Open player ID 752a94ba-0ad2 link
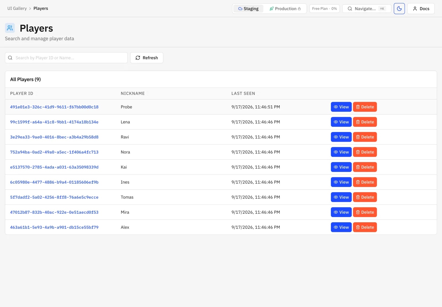 coord(54,152)
